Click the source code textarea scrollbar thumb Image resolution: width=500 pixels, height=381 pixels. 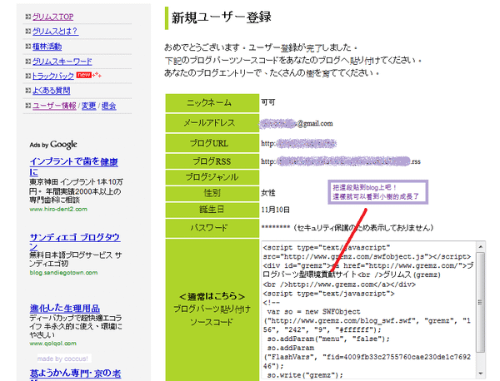481,302
